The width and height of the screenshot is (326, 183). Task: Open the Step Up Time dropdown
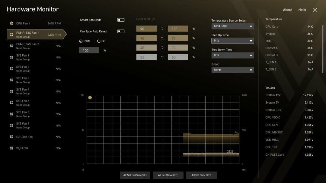point(232,41)
